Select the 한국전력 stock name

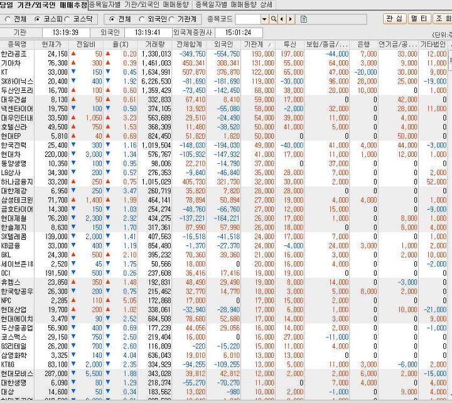(x=14, y=145)
